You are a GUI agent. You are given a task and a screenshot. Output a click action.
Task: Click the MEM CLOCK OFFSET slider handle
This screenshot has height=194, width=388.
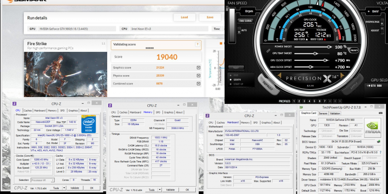(310, 67)
